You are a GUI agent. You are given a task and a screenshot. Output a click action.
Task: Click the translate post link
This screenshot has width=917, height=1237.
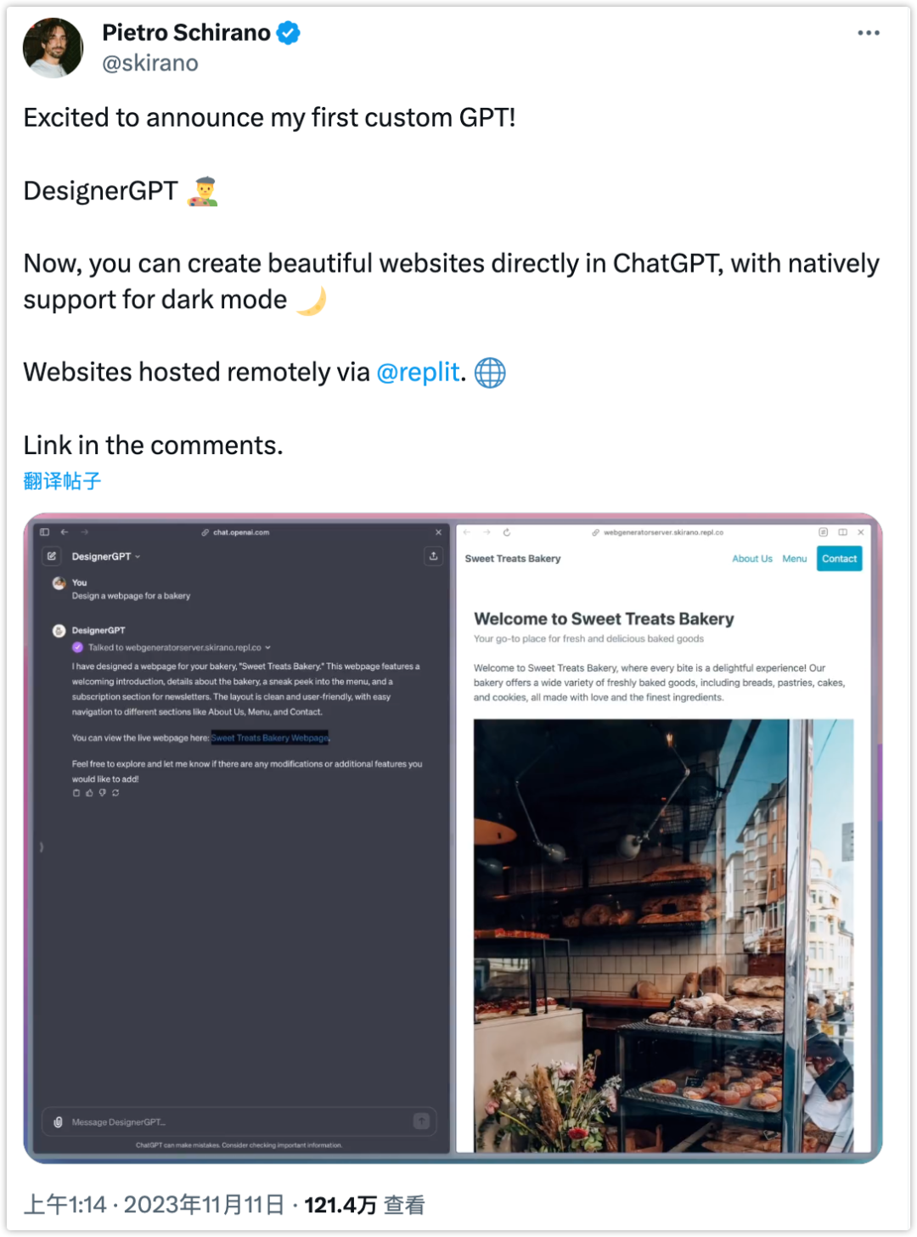coord(62,481)
